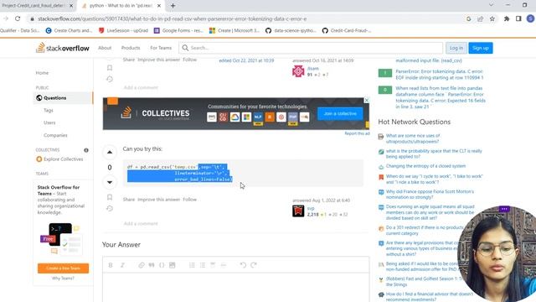Screen dimensions: 536x302
Task: Click the Bold formatting button in editor
Action: click(111, 265)
